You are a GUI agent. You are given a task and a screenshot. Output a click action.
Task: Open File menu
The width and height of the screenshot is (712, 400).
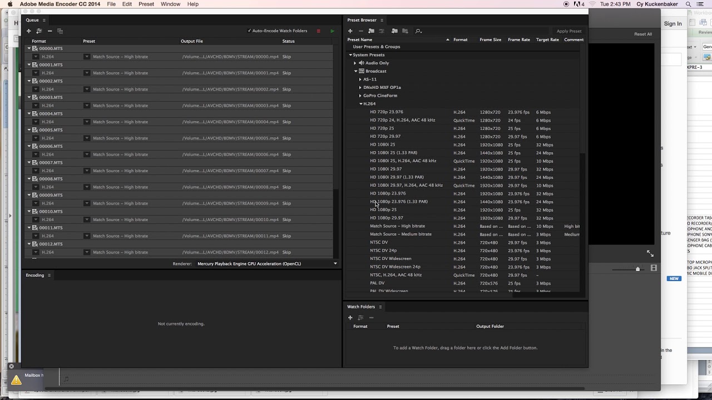[x=111, y=4]
